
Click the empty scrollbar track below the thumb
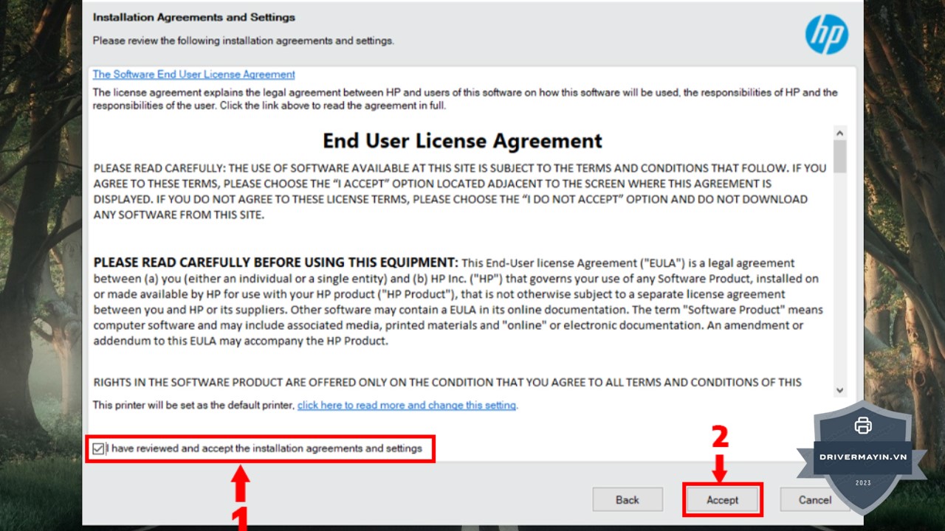coord(840,280)
